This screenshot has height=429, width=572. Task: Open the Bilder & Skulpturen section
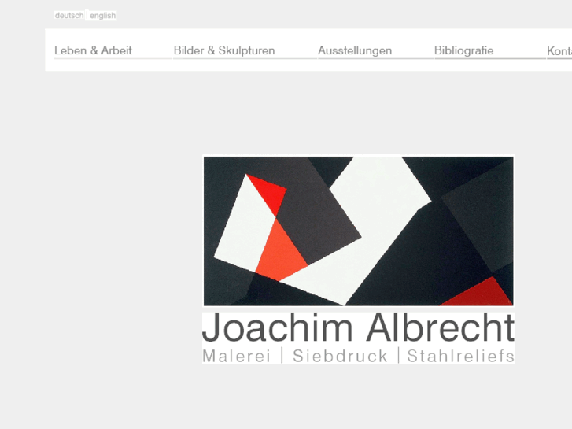click(x=224, y=50)
